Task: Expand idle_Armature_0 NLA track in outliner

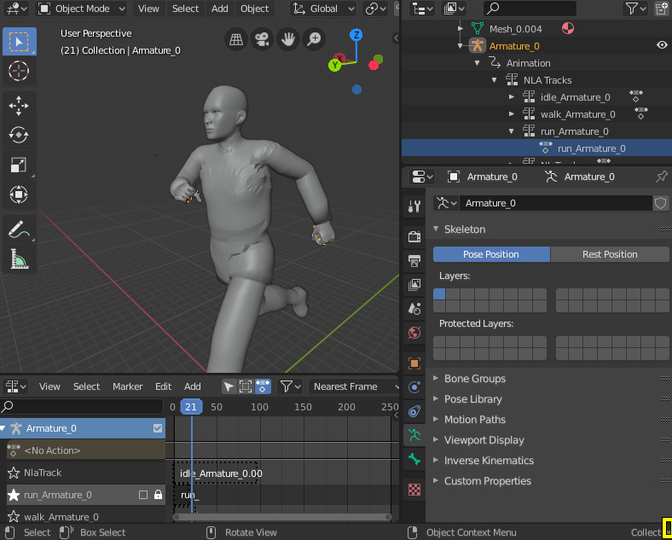Action: coord(511,97)
